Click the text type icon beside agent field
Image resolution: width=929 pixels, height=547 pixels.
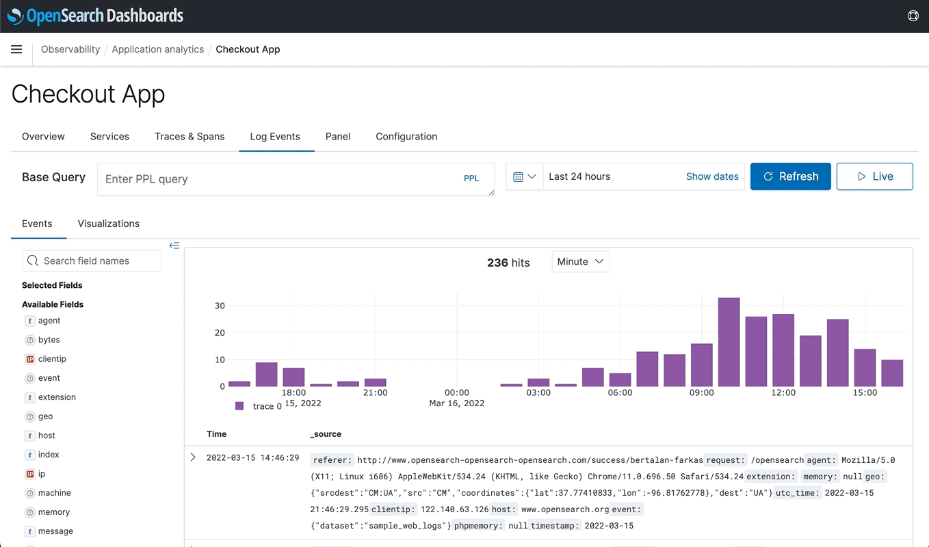pyautogui.click(x=29, y=320)
